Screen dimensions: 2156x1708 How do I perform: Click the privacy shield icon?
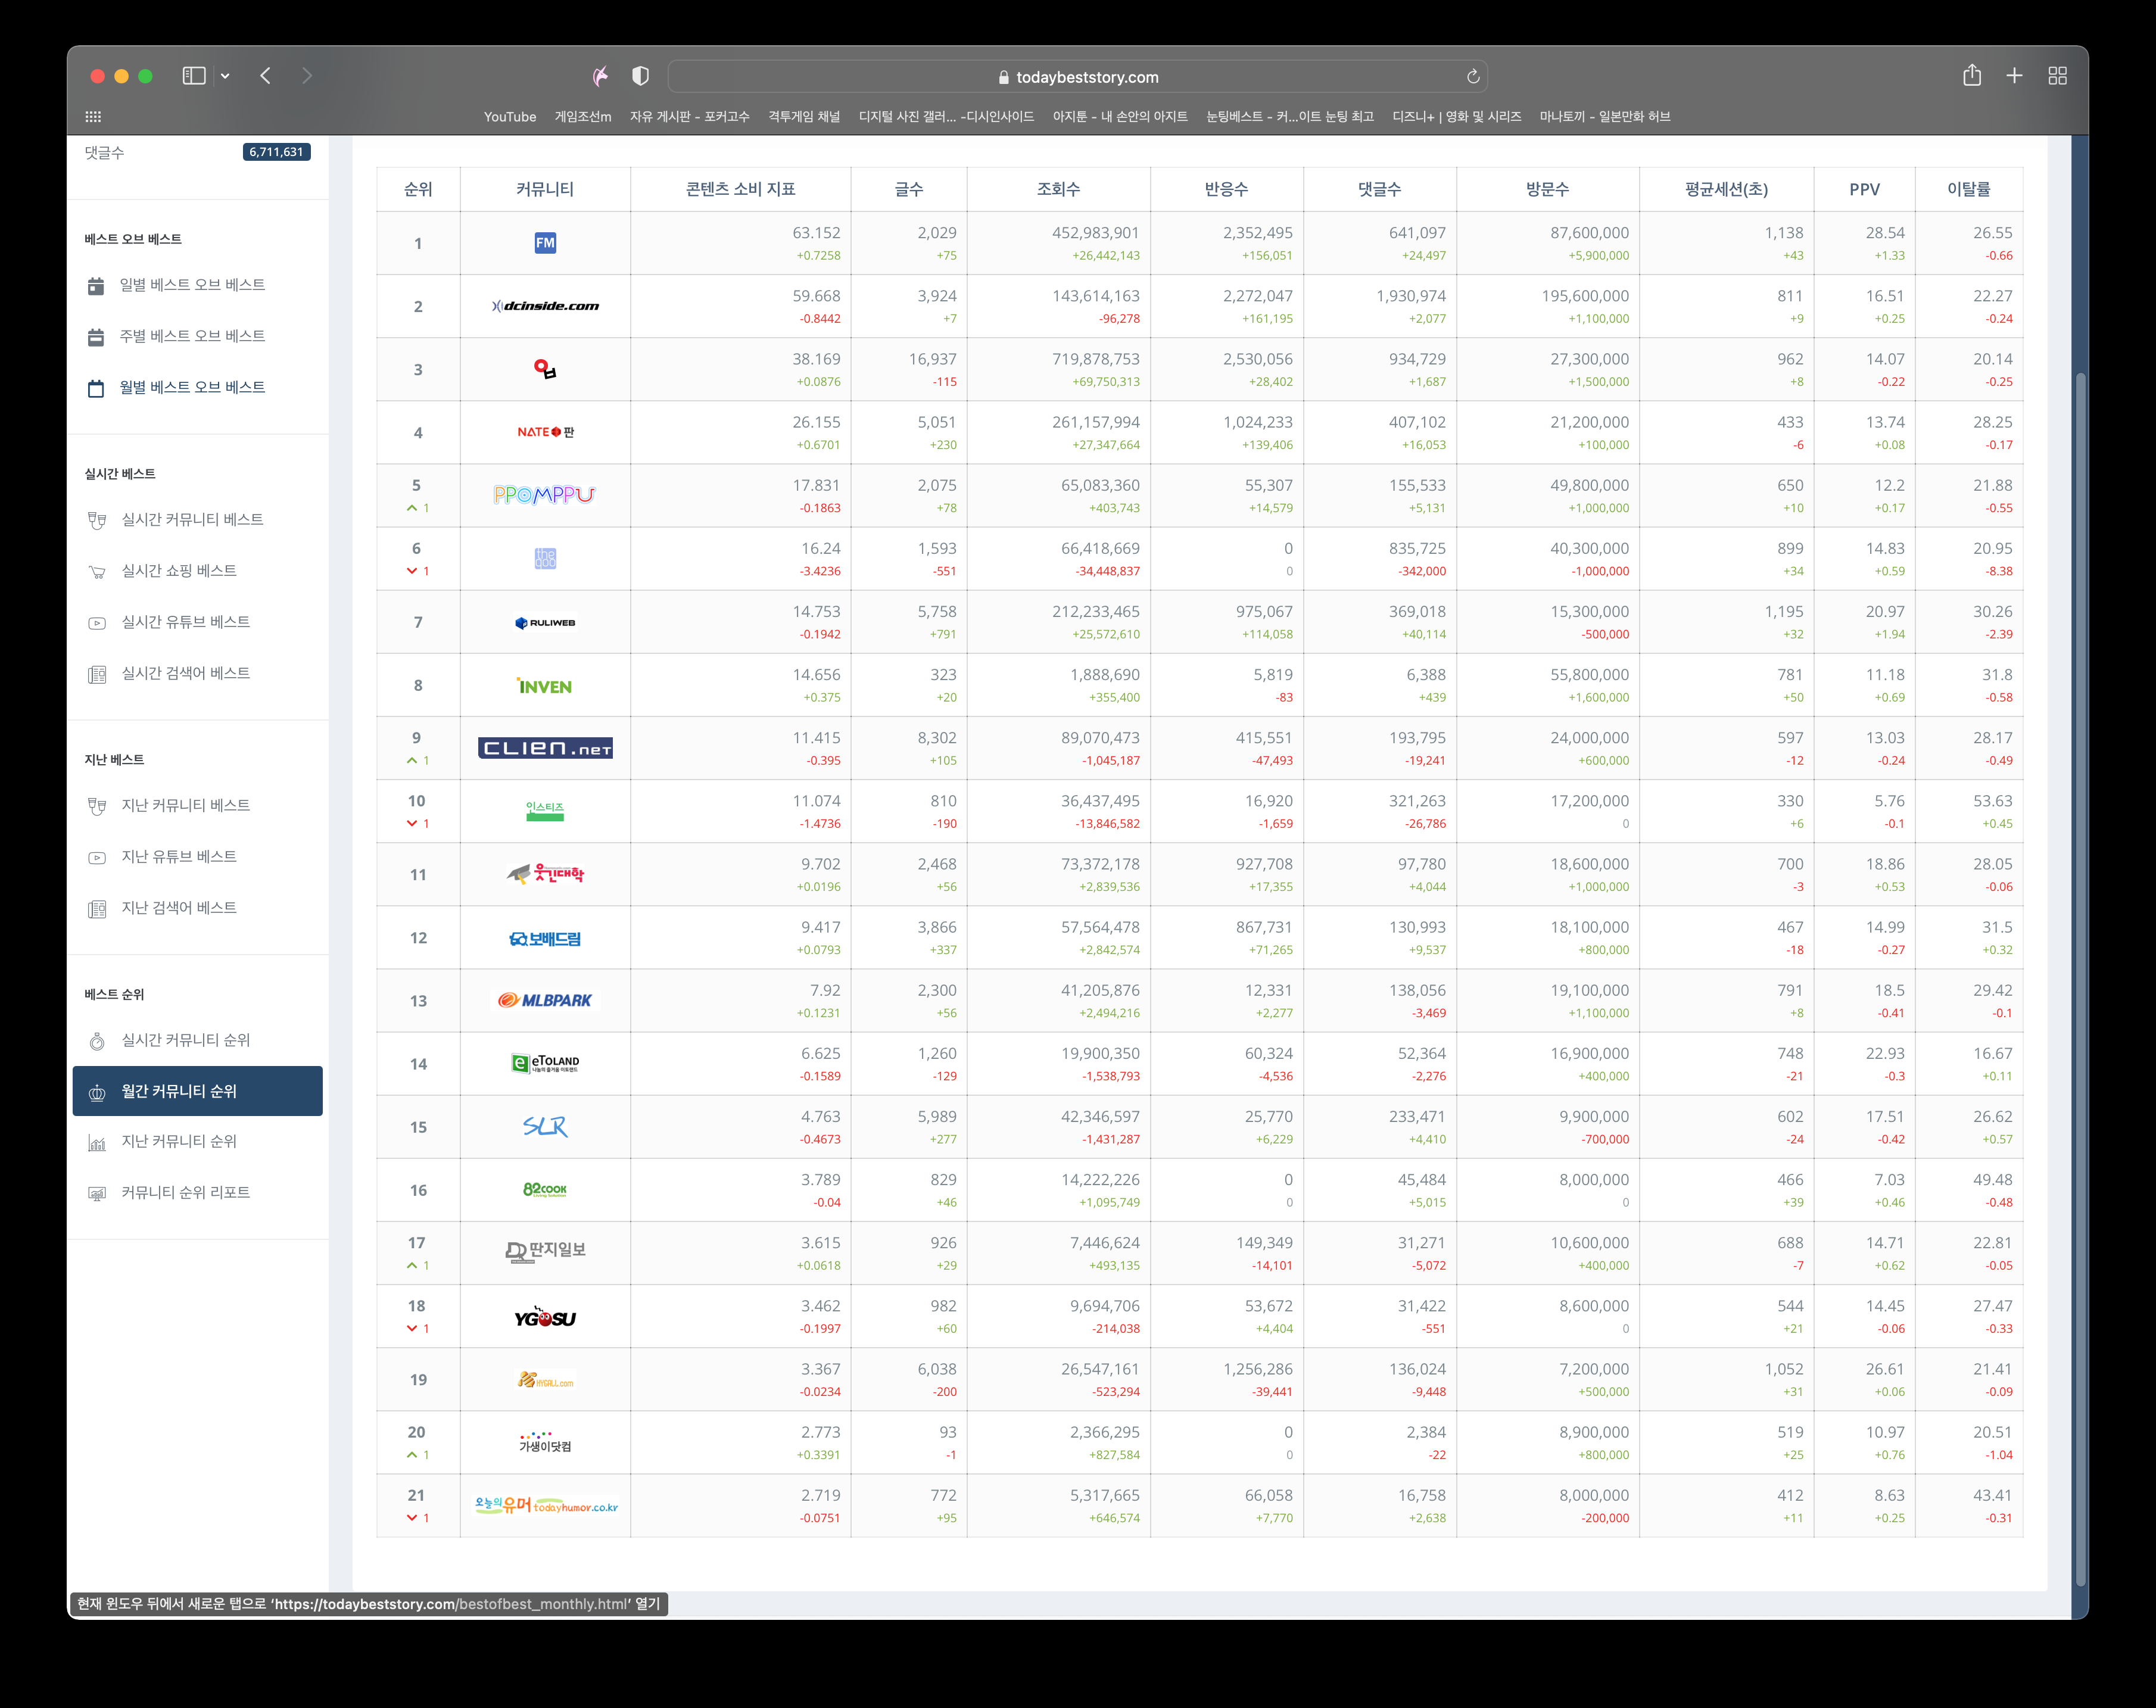coord(641,76)
